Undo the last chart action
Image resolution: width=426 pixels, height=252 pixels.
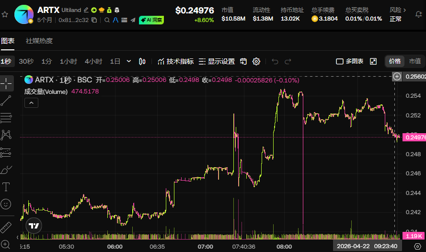[x=275, y=61]
